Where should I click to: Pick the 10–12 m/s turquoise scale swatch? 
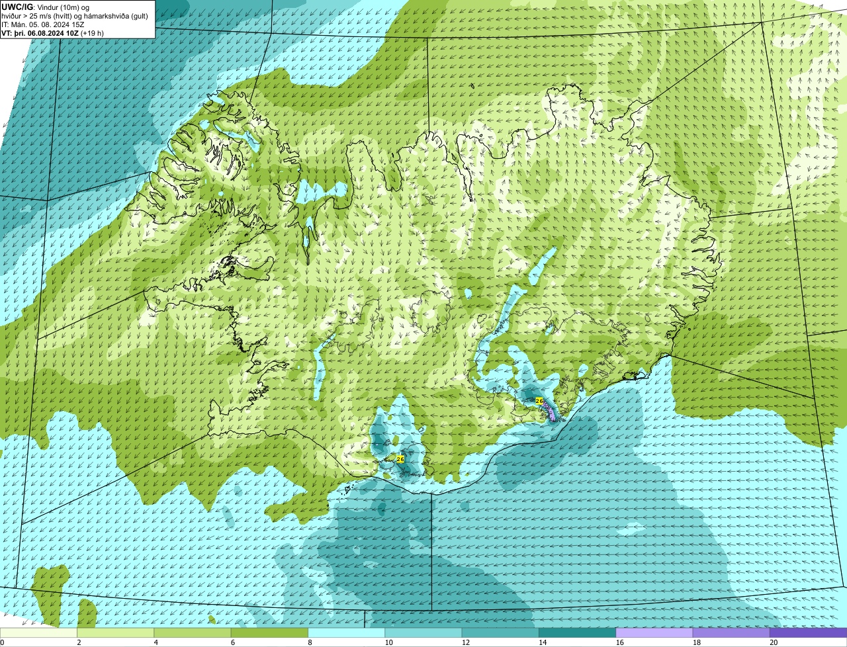[423, 633]
